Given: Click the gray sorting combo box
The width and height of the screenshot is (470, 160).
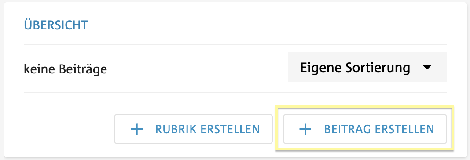Looking at the screenshot, I should [367, 67].
